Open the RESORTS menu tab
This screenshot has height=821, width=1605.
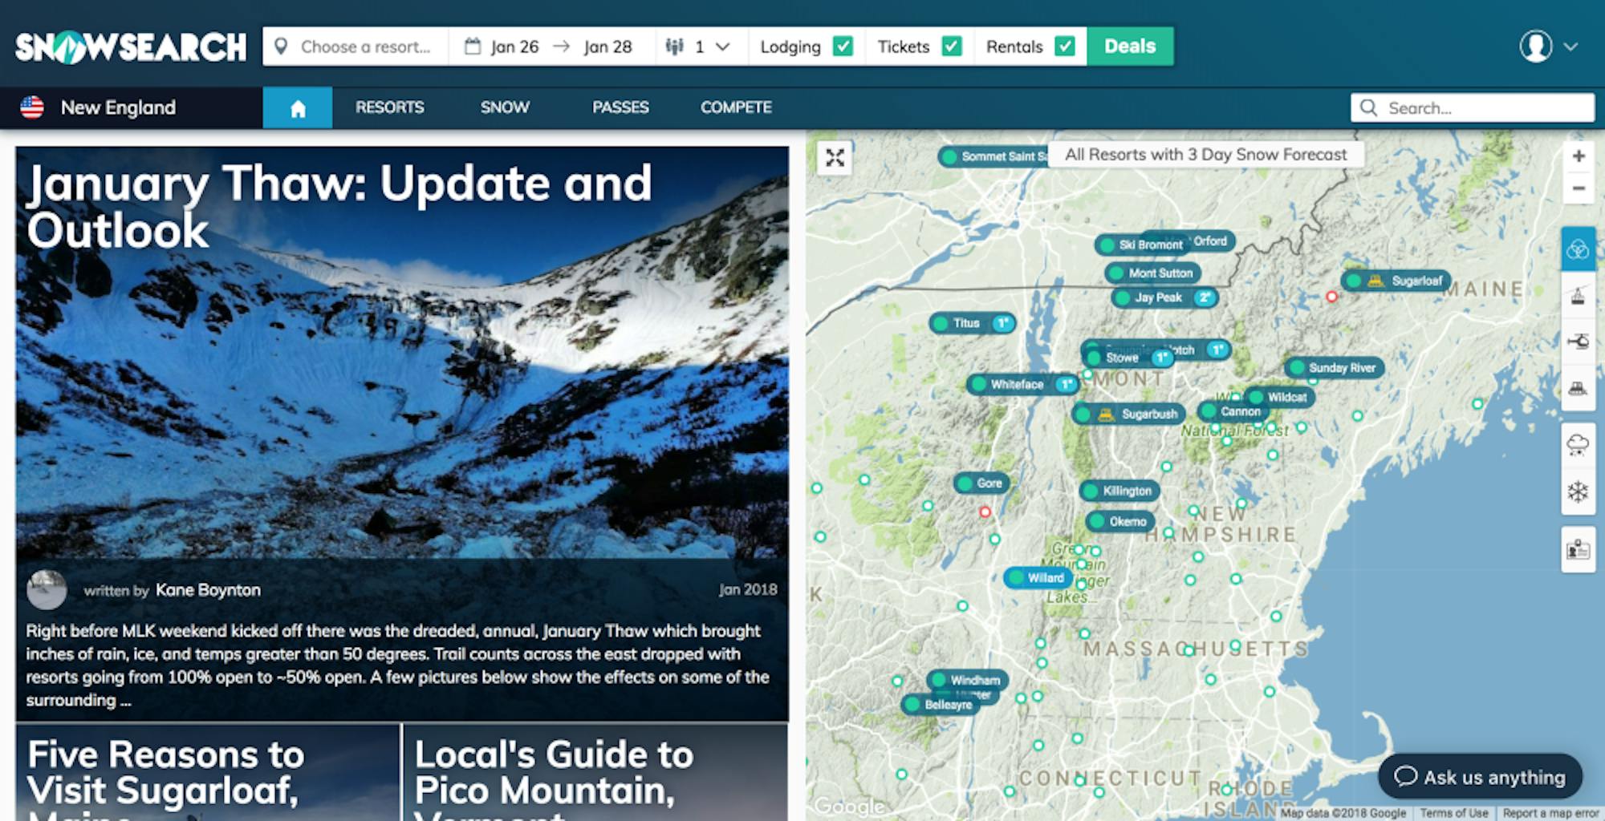pyautogui.click(x=389, y=107)
